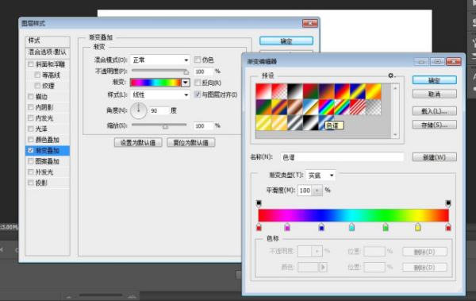
Task: Click the 名称 name field containing 色谱
Action: tap(342, 157)
